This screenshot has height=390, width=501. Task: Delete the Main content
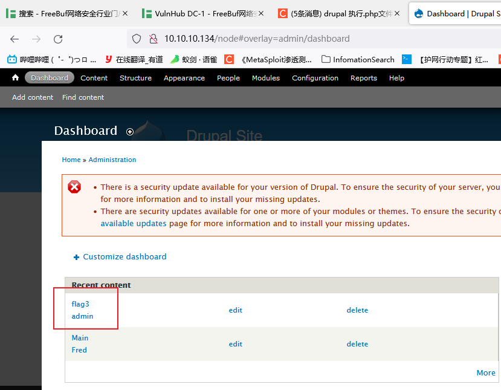357,344
